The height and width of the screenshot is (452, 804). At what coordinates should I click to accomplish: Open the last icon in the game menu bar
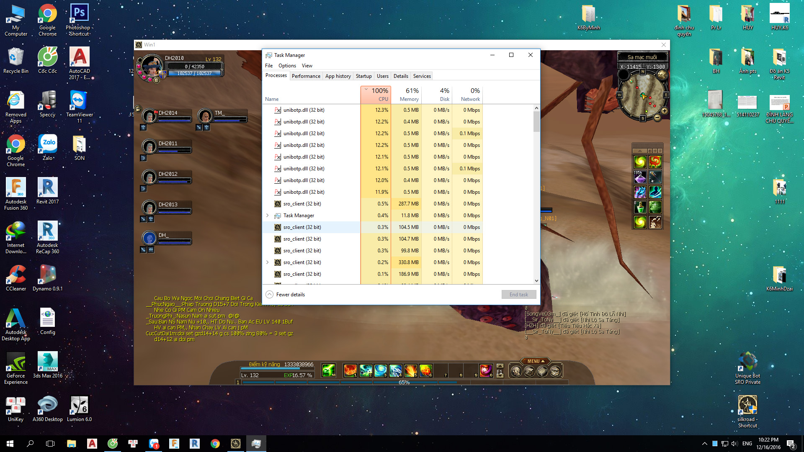555,371
